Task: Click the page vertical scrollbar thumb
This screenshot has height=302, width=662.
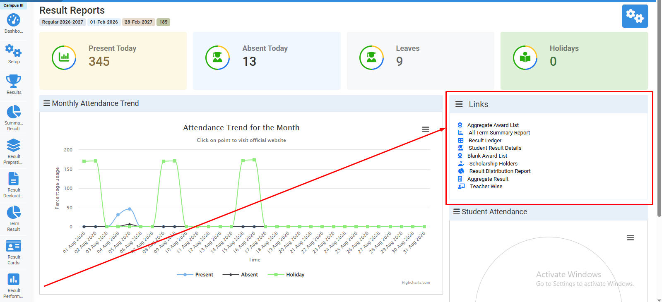Action: tap(659, 109)
